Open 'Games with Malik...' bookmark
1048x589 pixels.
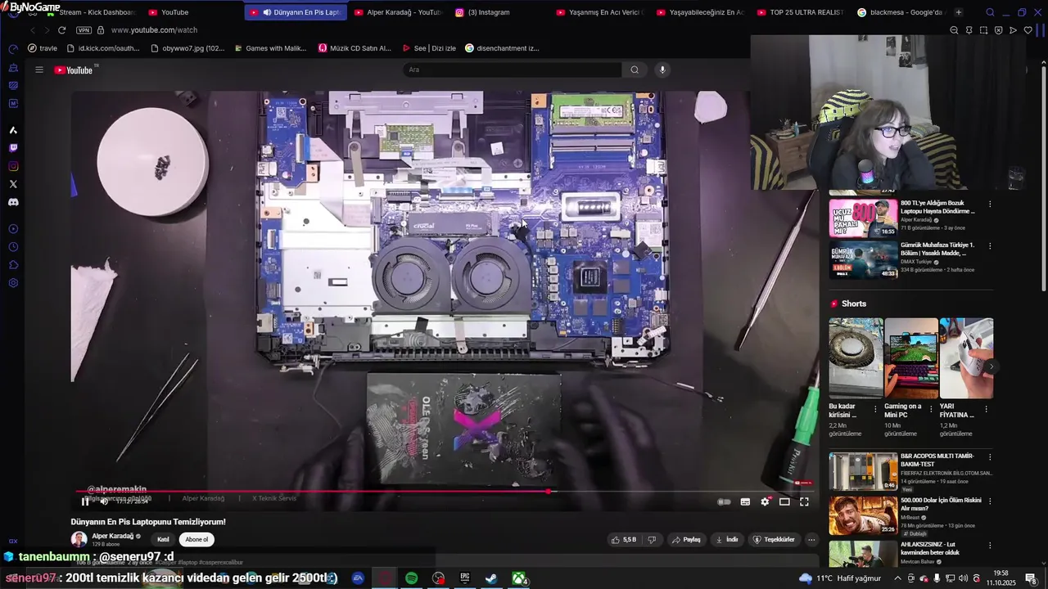point(269,48)
